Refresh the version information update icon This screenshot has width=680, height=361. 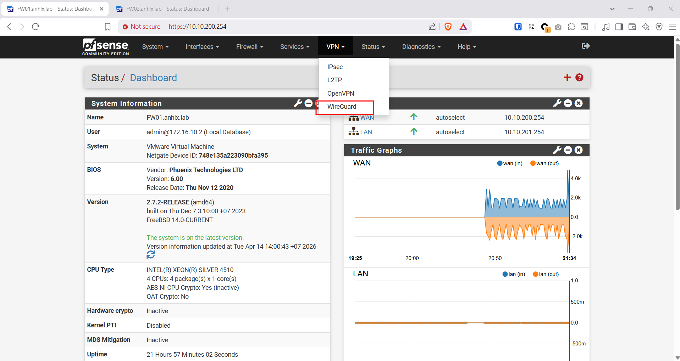151,255
